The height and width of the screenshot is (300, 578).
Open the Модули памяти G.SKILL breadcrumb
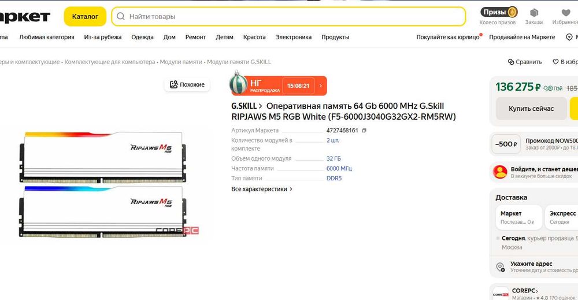pos(239,62)
